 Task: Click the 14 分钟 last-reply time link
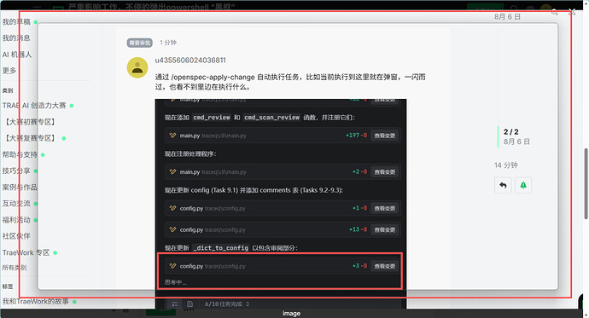pyautogui.click(x=506, y=165)
